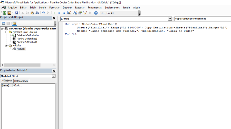Select Planilha2 (Planilha2) in project tree
Viewport: 231px width, 129px height.
coord(27,42)
